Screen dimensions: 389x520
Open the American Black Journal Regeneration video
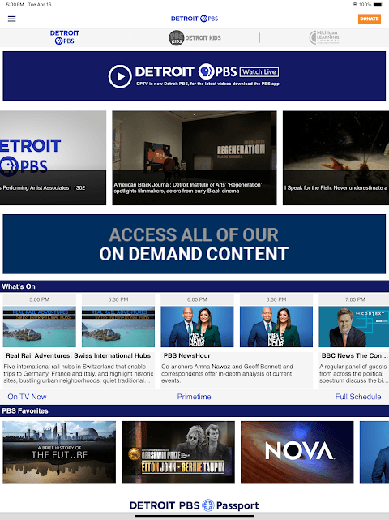click(194, 158)
